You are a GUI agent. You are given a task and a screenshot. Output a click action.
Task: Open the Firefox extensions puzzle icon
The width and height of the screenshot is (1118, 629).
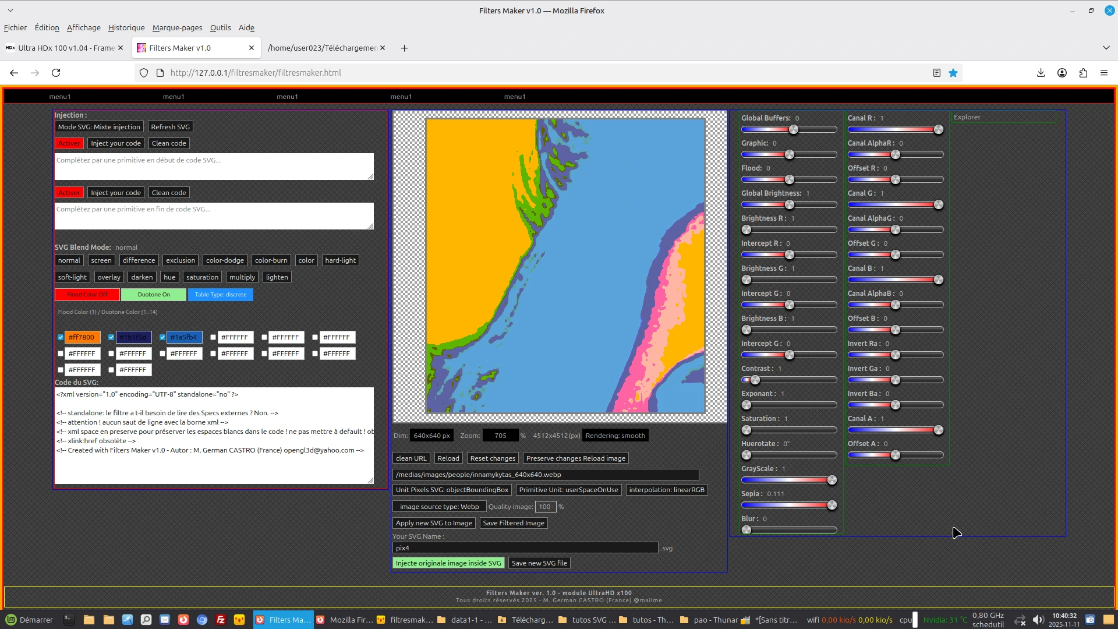[x=1083, y=73]
